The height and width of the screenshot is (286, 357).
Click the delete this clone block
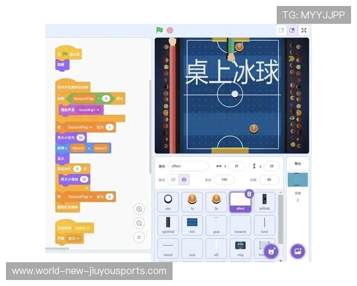[x=68, y=207]
